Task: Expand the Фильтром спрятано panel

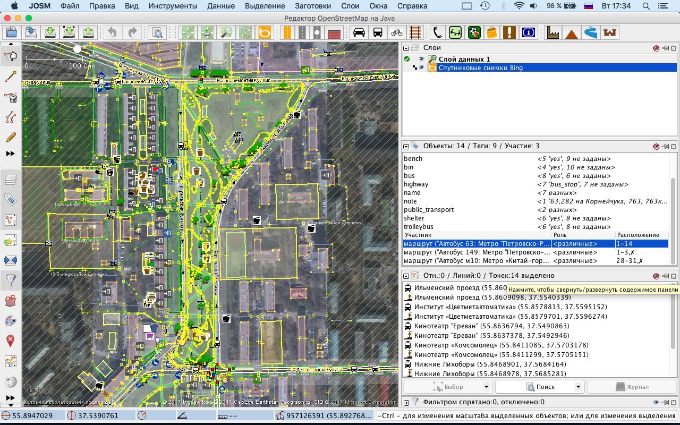Action: coord(406,403)
